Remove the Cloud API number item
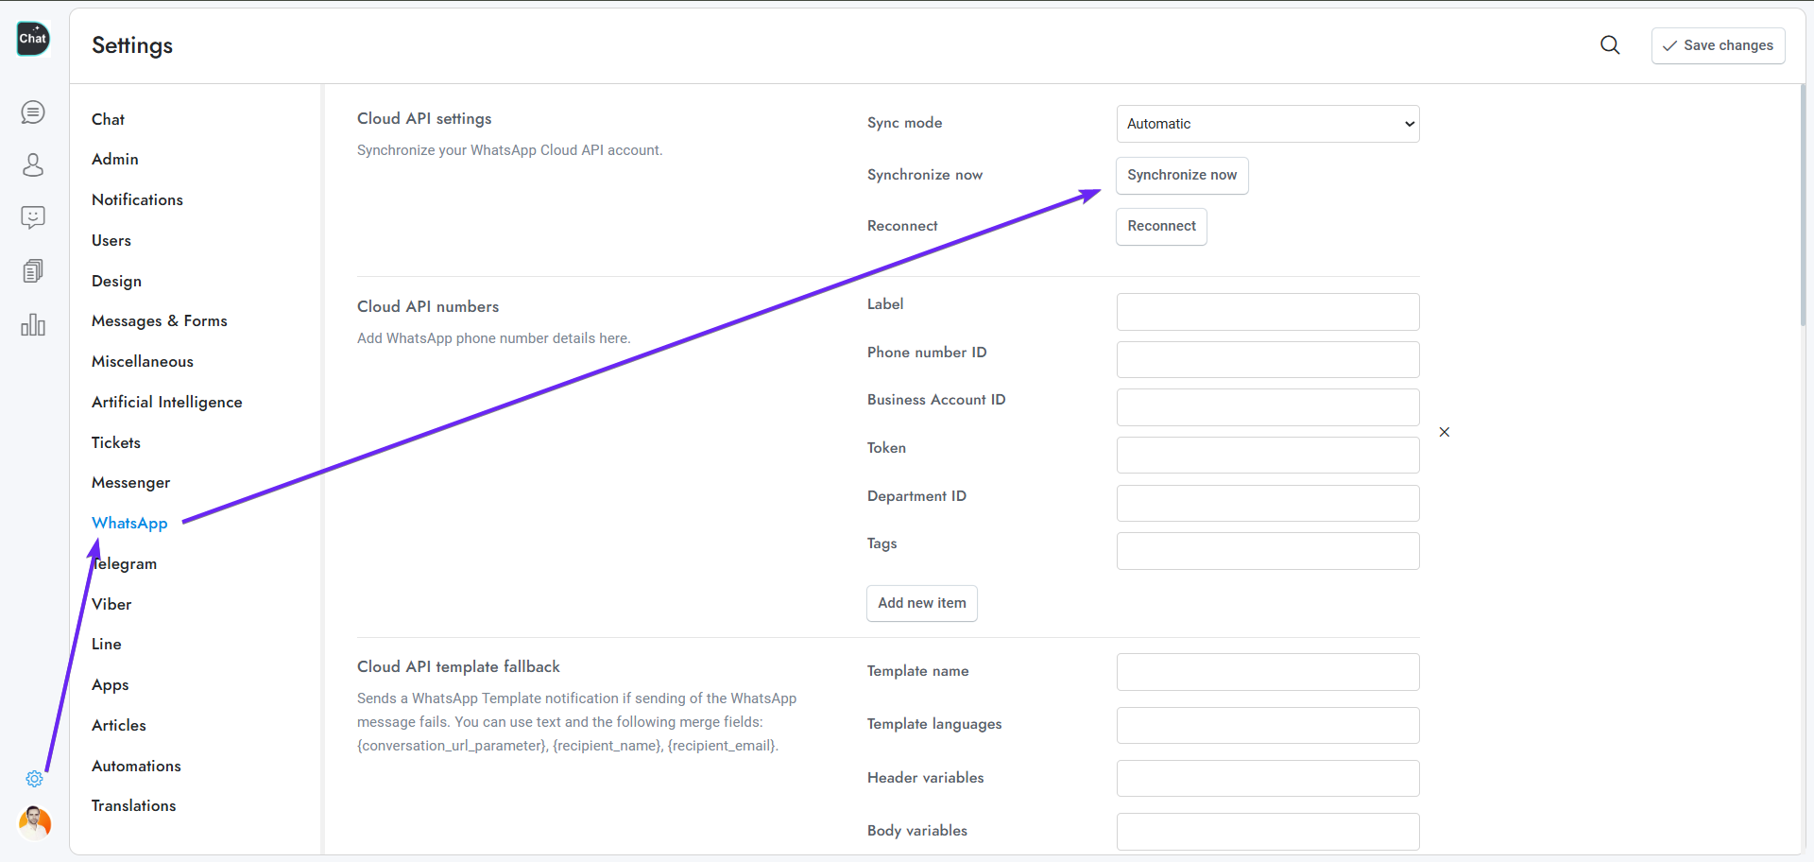The width and height of the screenshot is (1814, 862). pos(1444,432)
